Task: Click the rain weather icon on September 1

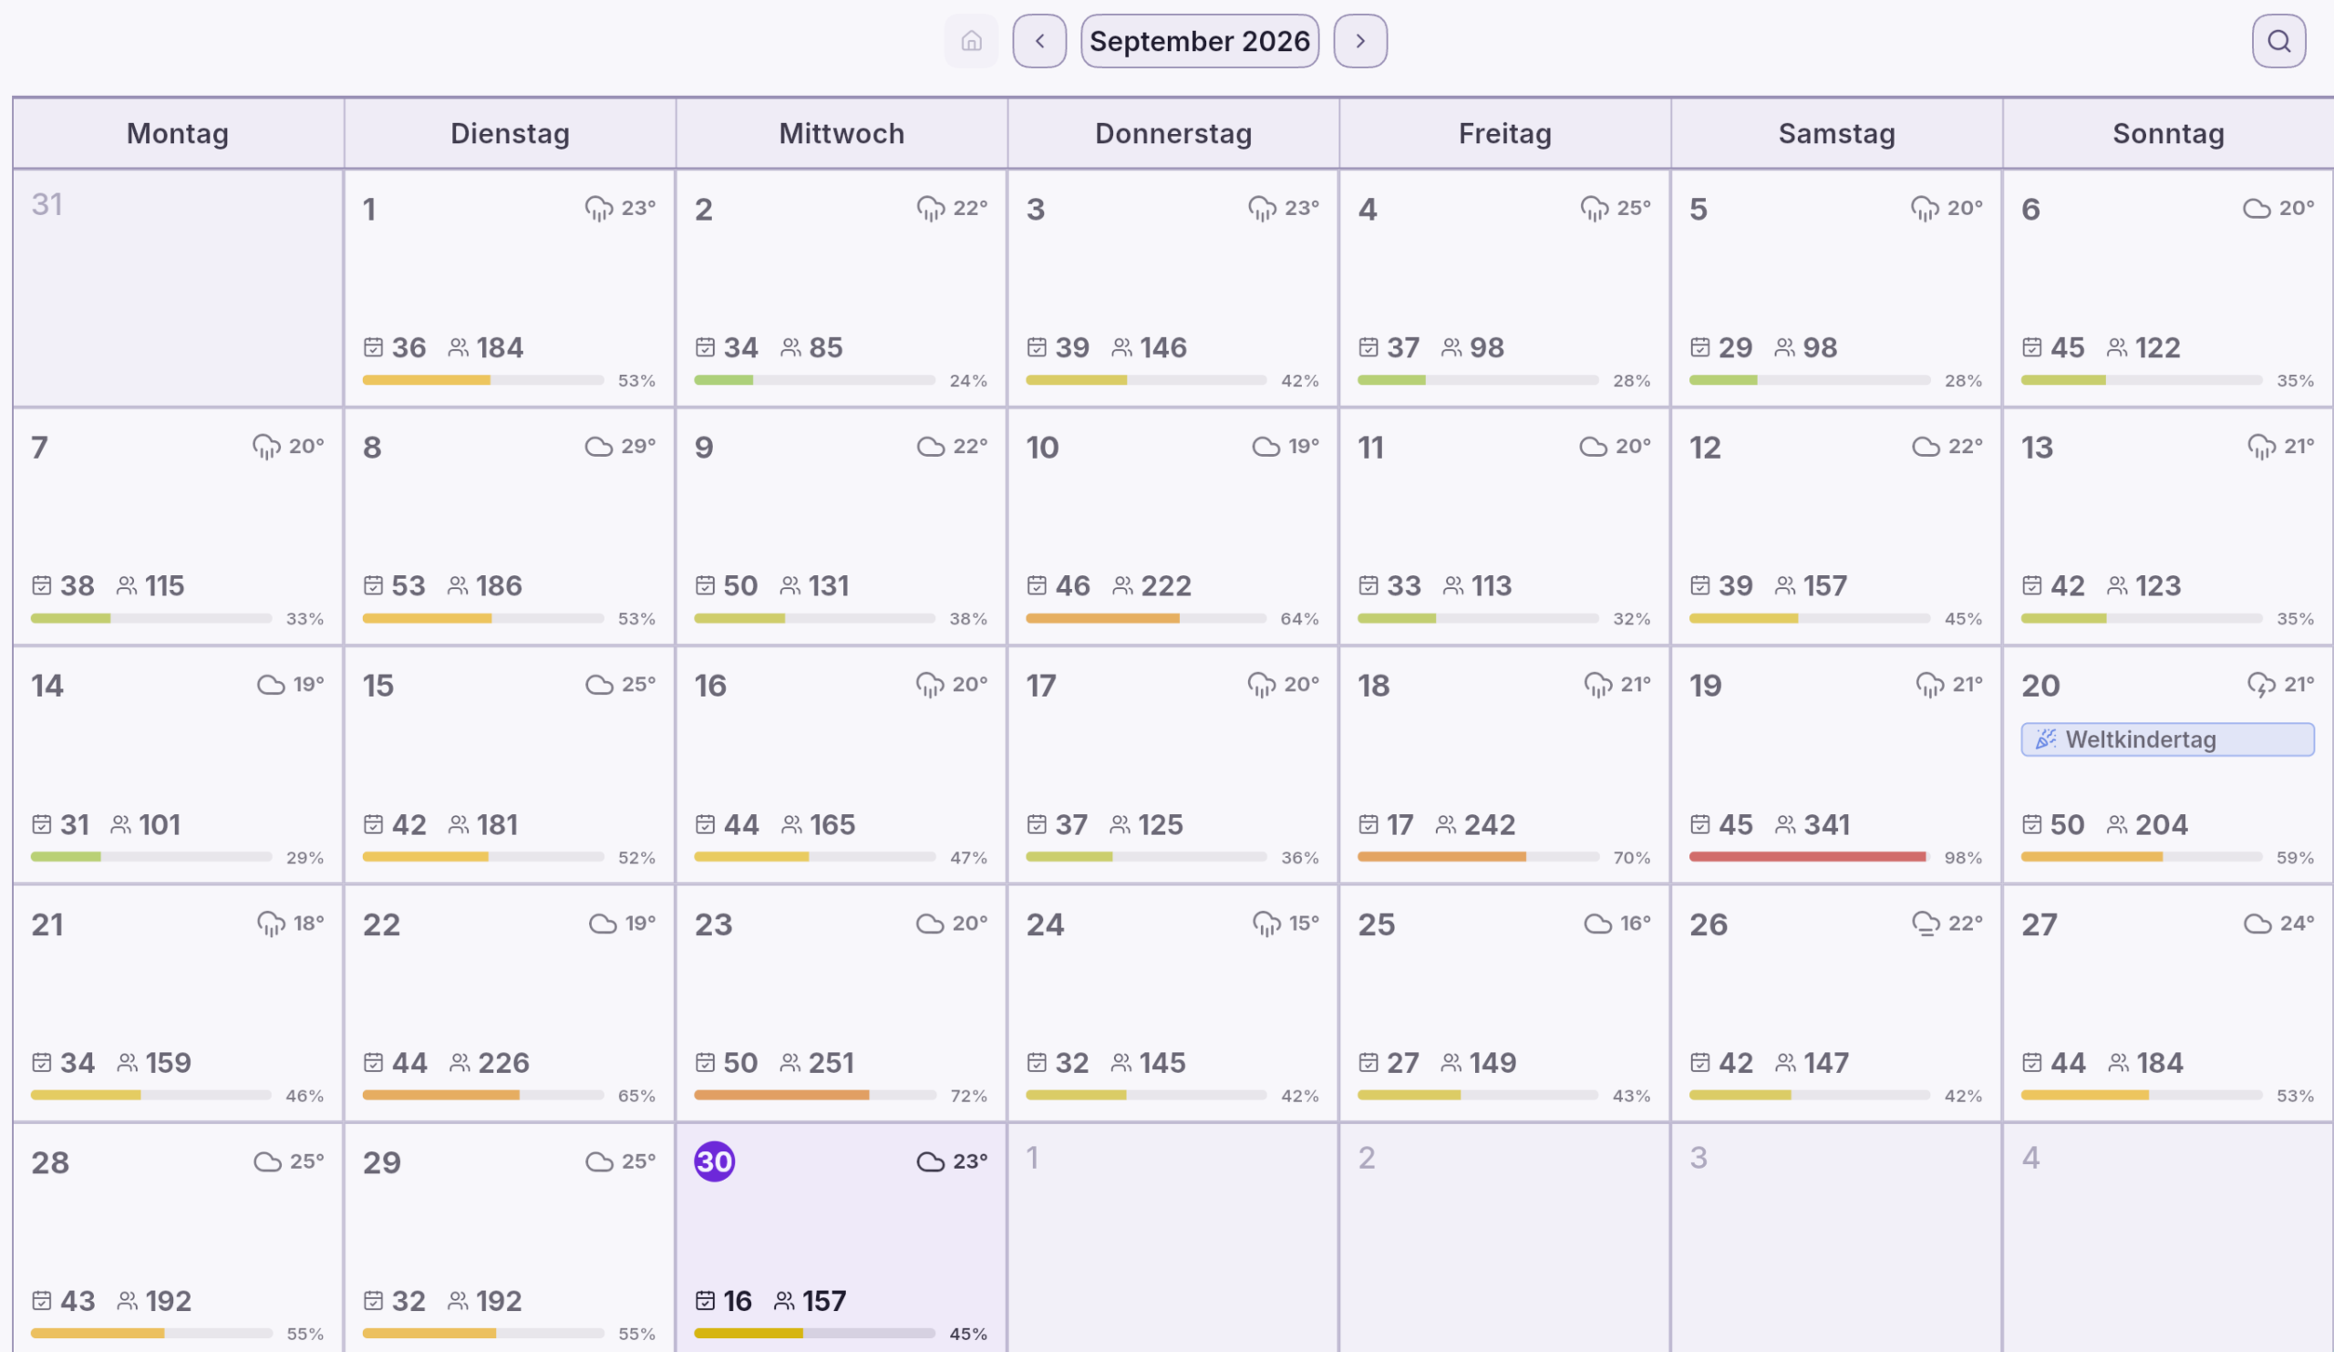Action: (x=598, y=209)
